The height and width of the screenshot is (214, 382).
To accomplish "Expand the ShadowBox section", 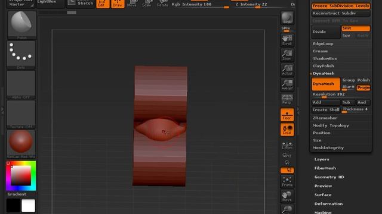I will coord(325,59).
